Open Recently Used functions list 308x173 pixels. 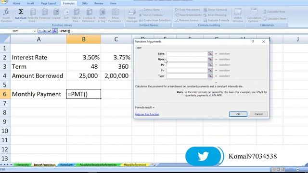click(x=33, y=15)
